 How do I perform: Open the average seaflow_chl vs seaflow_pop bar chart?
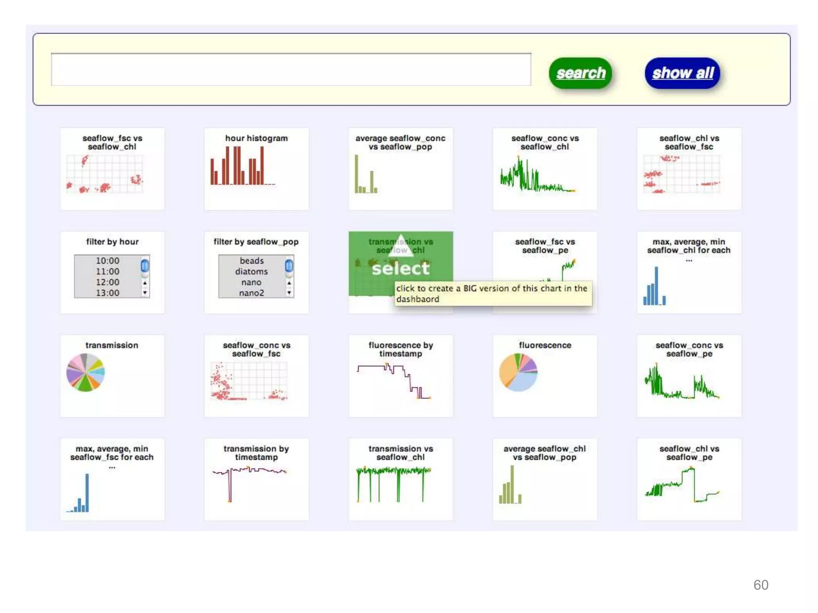[x=545, y=479]
